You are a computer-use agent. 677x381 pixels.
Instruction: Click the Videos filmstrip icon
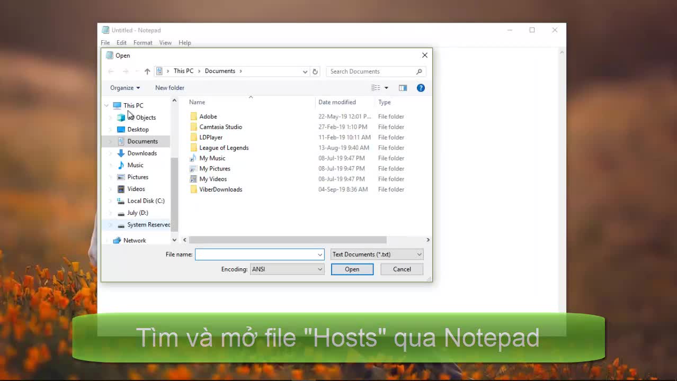tap(121, 189)
